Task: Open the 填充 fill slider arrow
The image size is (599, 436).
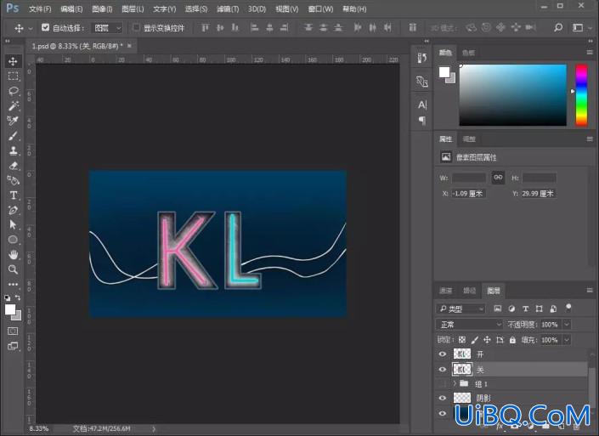Action: tap(567, 340)
